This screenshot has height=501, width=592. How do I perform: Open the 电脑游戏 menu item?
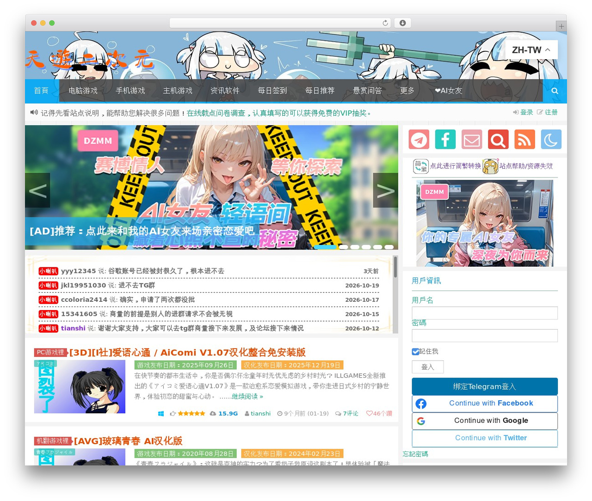tap(83, 91)
